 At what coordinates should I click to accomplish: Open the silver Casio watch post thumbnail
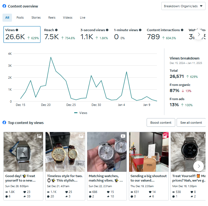tap(23, 152)
